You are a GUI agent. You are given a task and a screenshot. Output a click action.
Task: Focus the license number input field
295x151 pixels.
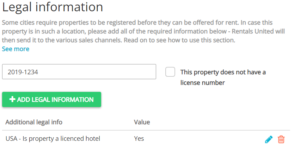click(x=79, y=72)
